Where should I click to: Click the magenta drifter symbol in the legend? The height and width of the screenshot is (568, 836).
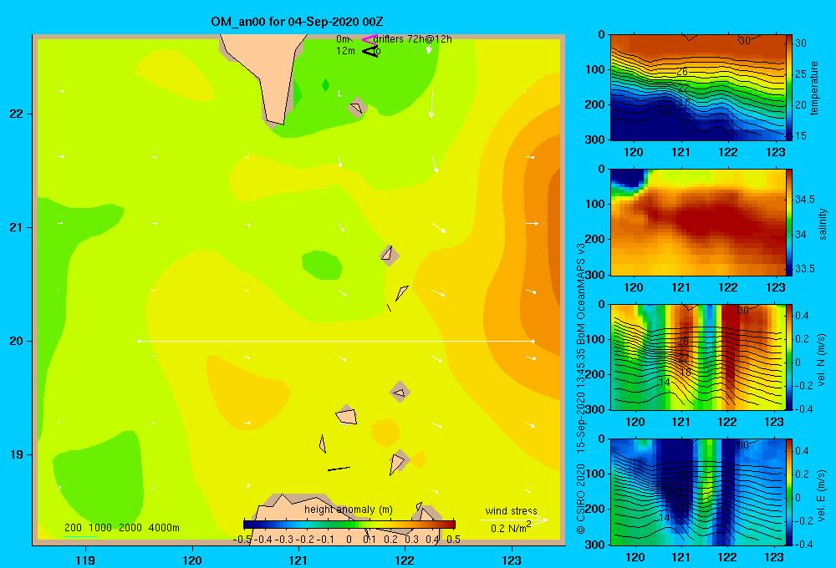click(370, 39)
